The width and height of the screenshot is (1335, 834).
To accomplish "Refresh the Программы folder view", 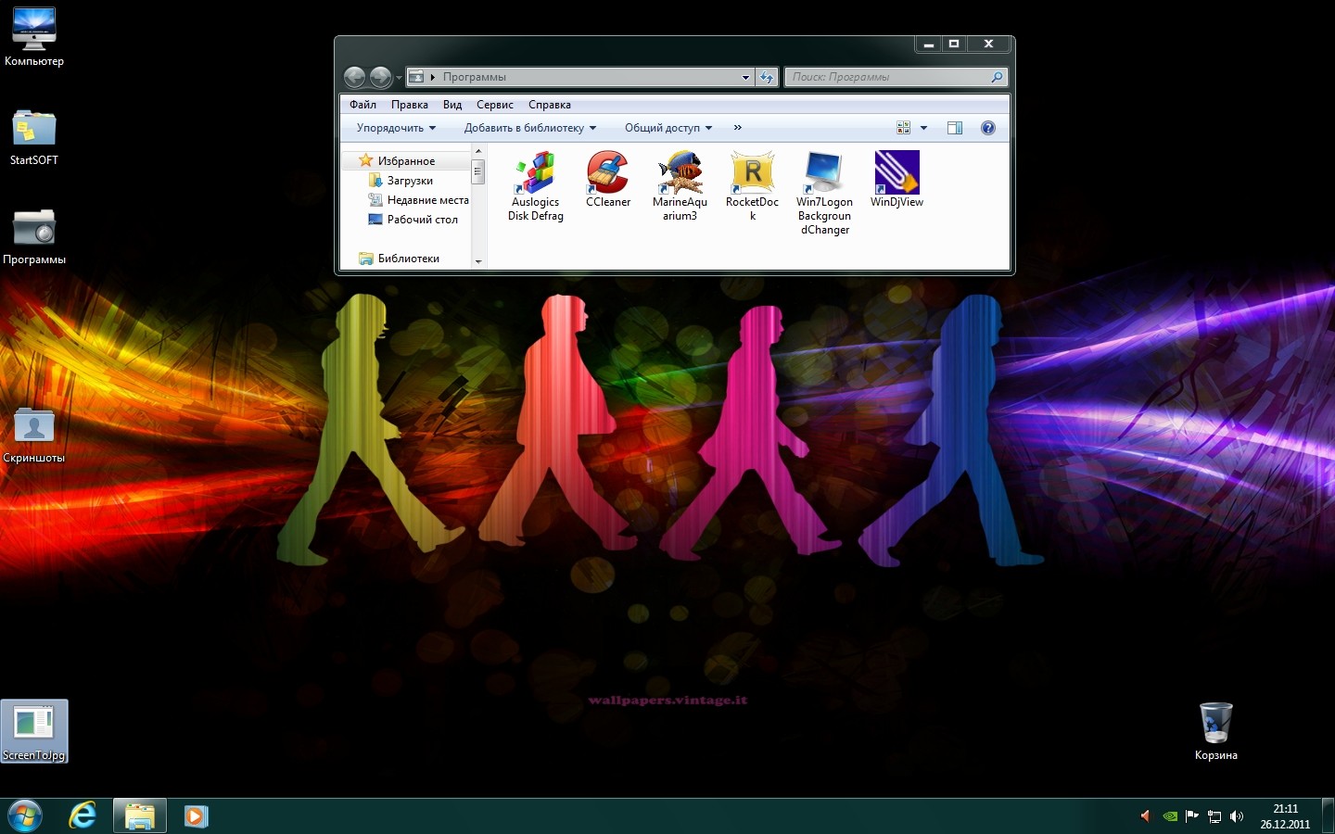I will (767, 77).
